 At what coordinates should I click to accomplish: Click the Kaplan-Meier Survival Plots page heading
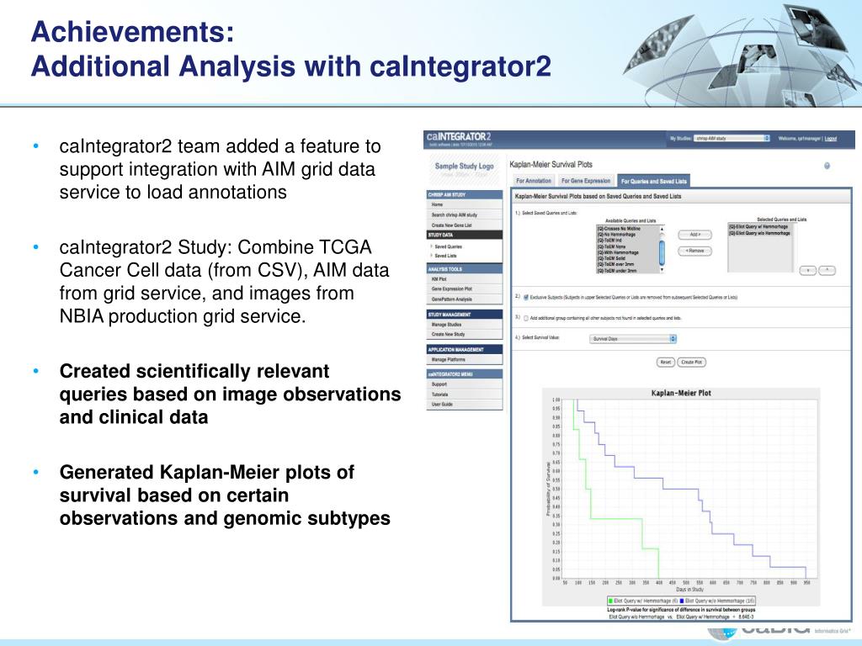[551, 164]
